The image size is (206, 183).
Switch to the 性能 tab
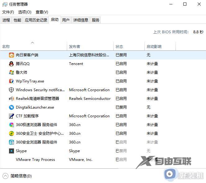[x=17, y=20]
